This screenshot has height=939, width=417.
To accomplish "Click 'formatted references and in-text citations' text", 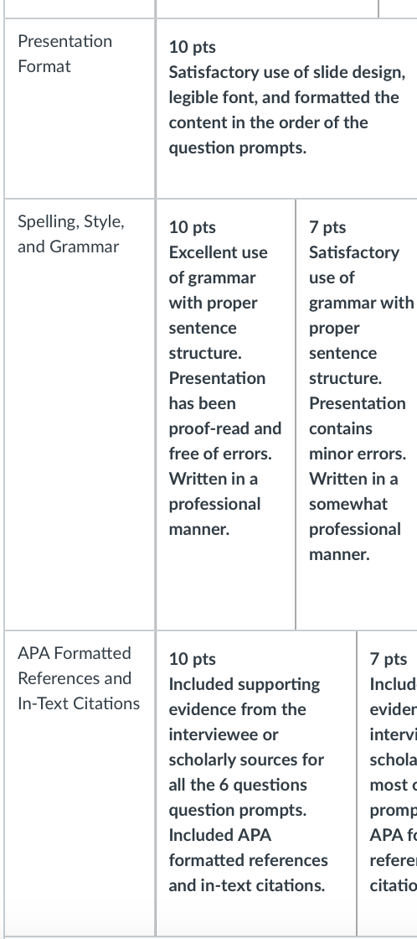I will tap(249, 873).
